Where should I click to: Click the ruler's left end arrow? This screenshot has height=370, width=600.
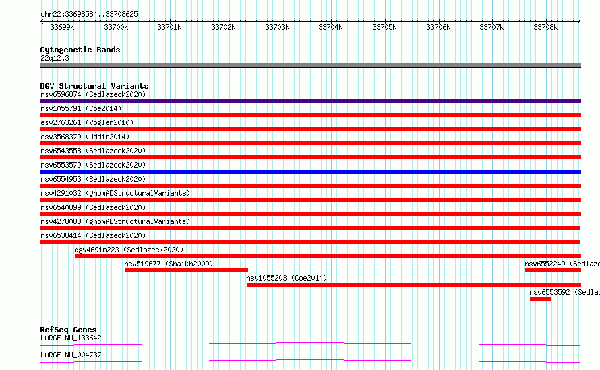click(42, 21)
